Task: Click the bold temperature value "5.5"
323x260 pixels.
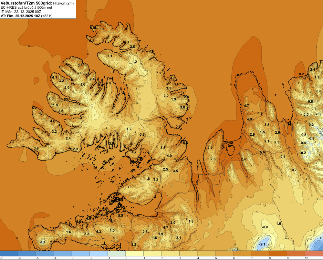Action: [120, 215]
